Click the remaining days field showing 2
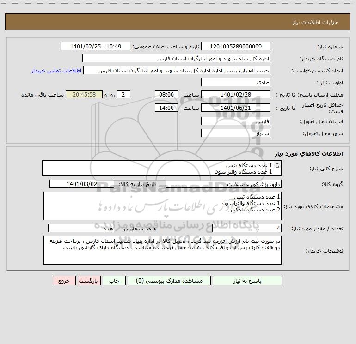This screenshot has height=344, width=356. tap(123, 94)
